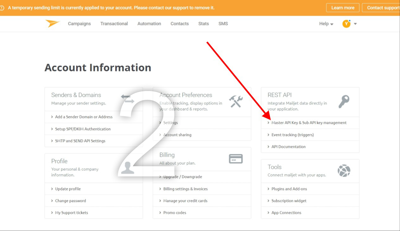
Task: Click the temporary sending limit banner message
Action: point(111,8)
